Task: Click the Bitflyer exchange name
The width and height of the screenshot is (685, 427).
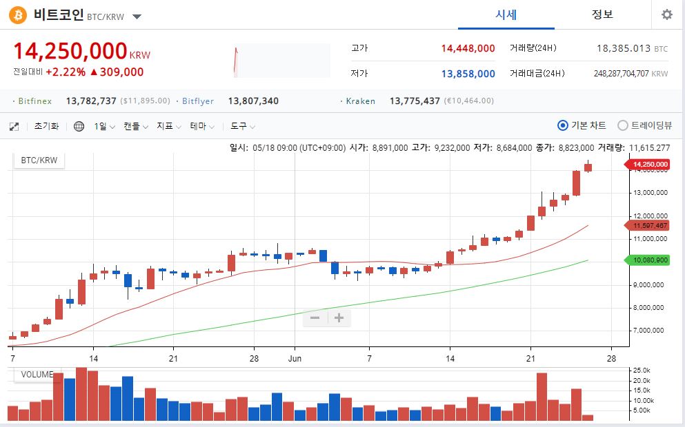Action: click(198, 101)
